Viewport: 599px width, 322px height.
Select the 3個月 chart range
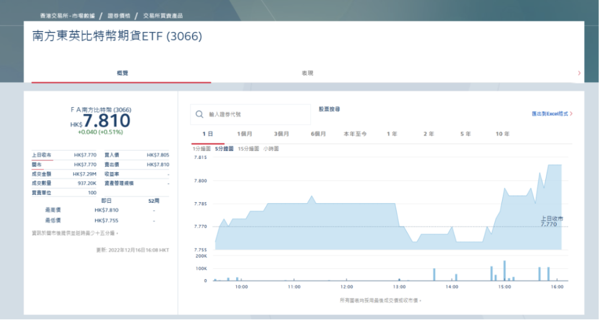281,134
